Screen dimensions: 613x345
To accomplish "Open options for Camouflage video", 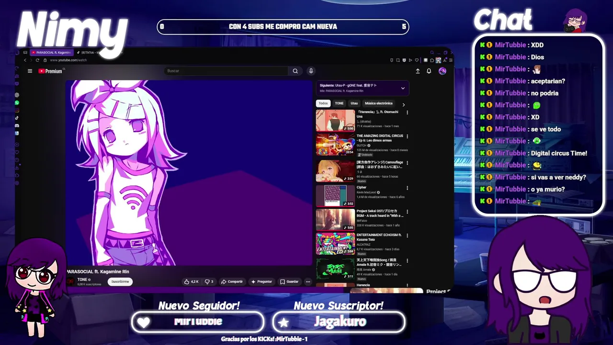I will click(x=408, y=163).
